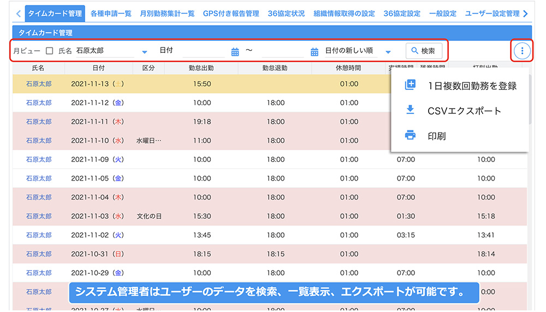The image size is (546, 312).
Task: Switch to the 各種申請一覧 tab
Action: pos(111,14)
